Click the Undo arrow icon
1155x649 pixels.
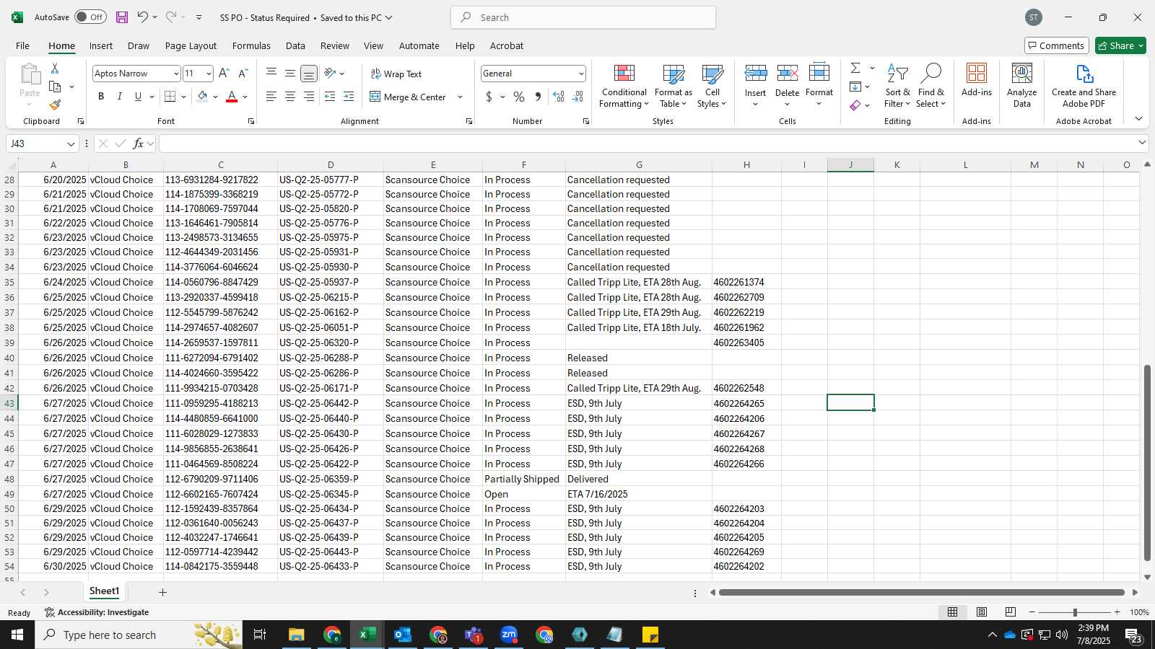pos(142,17)
